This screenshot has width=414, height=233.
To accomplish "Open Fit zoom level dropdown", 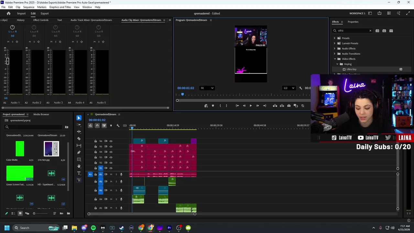I will (x=207, y=88).
